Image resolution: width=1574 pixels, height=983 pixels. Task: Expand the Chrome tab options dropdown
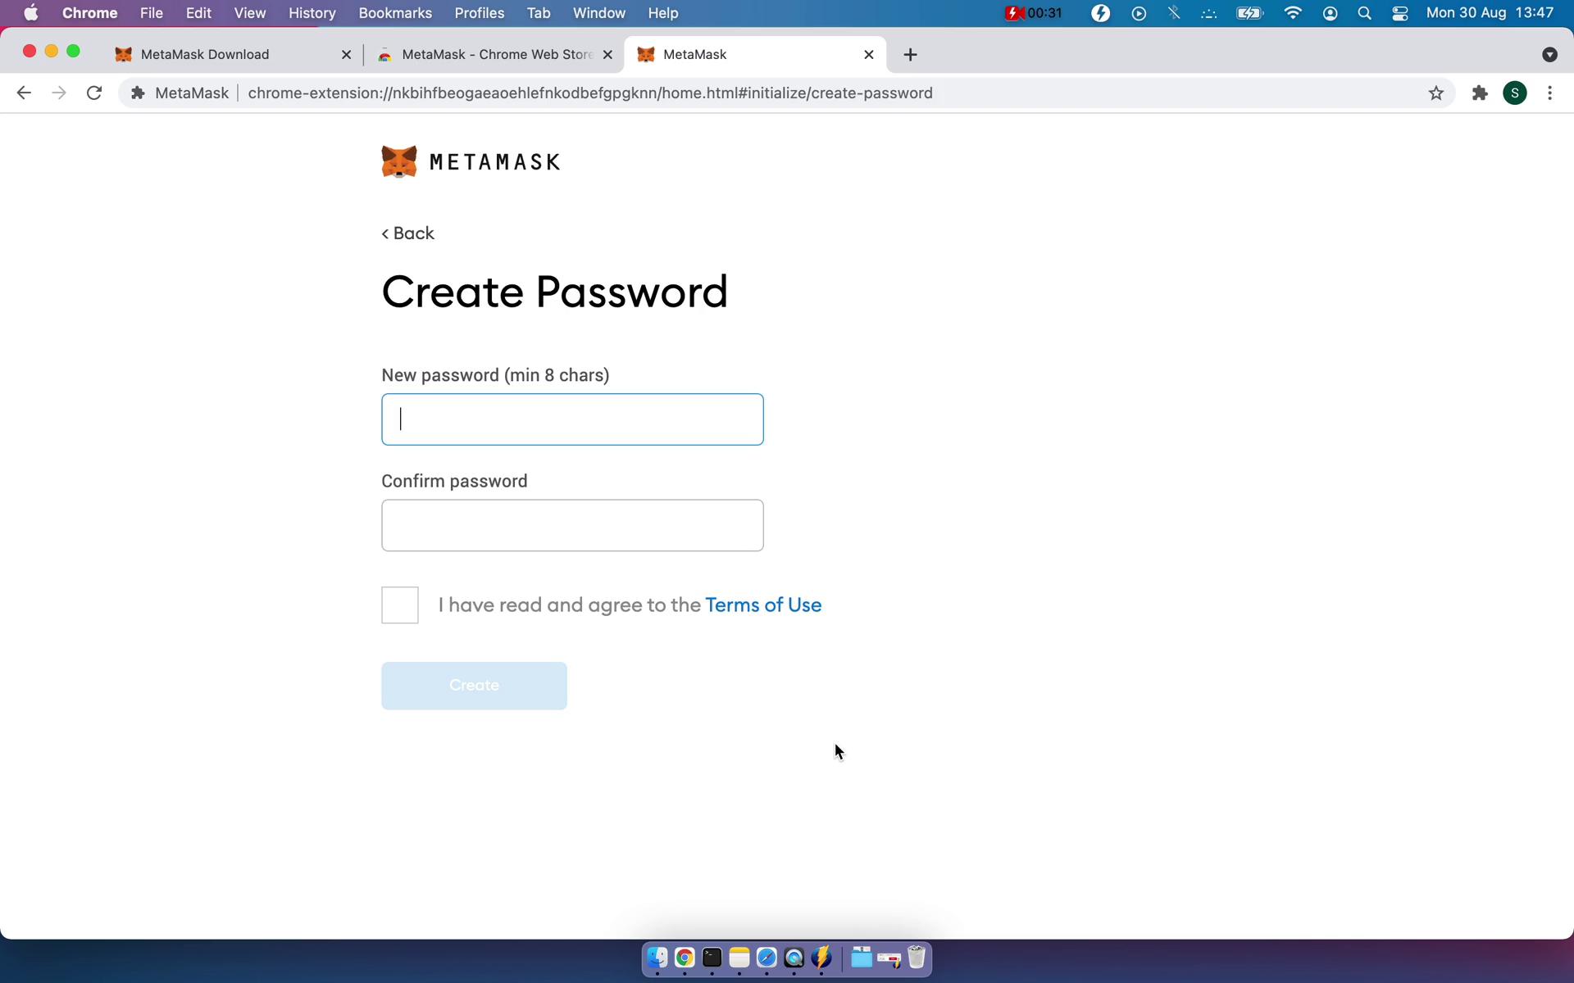[x=1550, y=54]
